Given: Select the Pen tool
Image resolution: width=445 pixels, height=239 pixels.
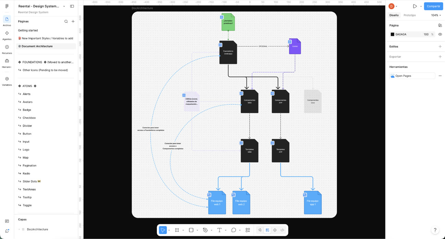Looking at the screenshot, I should [205, 230].
